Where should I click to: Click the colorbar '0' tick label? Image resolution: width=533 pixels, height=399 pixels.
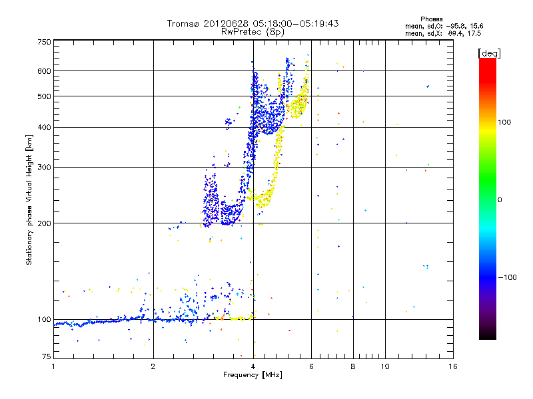tap(500, 200)
